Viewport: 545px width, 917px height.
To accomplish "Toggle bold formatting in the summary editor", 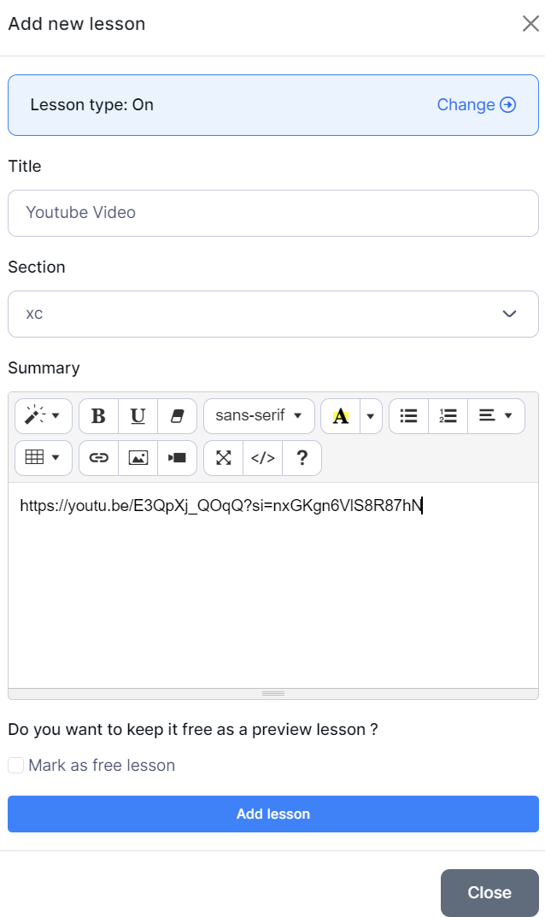I will [98, 416].
